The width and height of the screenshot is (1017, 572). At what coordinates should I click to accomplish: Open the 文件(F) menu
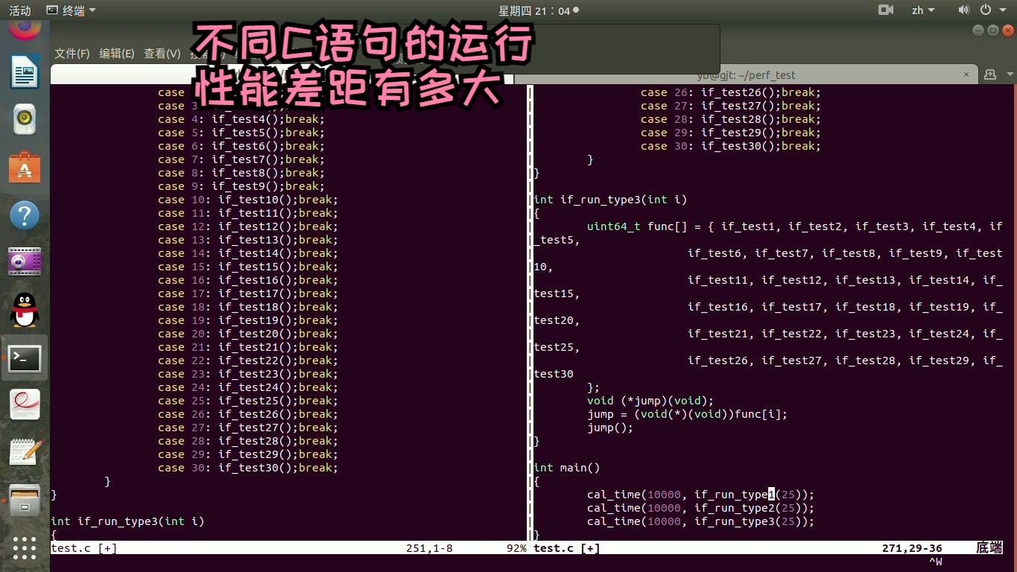tap(72, 54)
